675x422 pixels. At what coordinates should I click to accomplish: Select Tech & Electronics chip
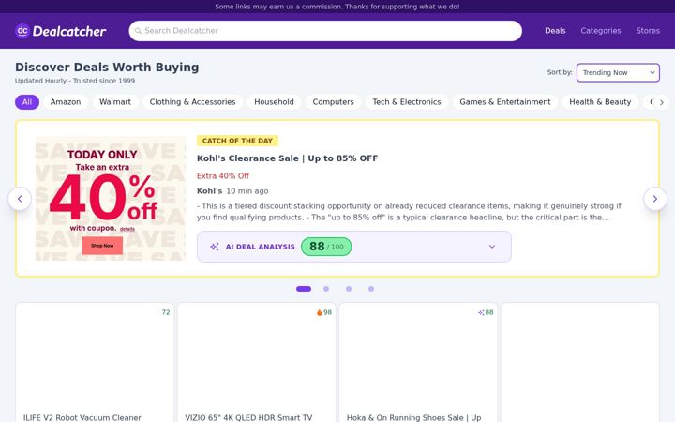(x=407, y=102)
